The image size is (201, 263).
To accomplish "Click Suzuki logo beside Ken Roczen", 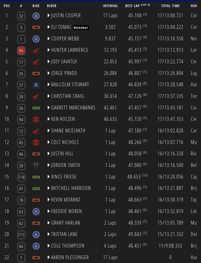I will pyautogui.click(x=36, y=119).
